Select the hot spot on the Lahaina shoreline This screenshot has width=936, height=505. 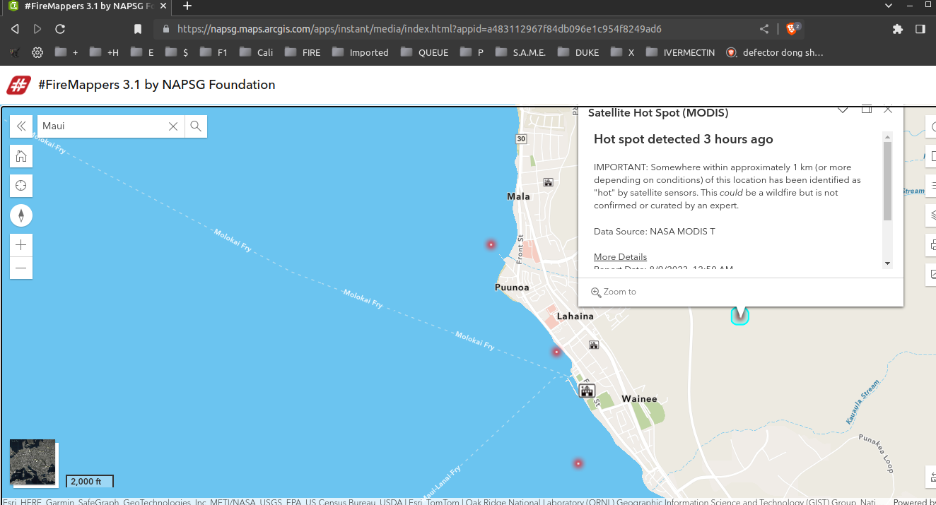[x=556, y=352]
